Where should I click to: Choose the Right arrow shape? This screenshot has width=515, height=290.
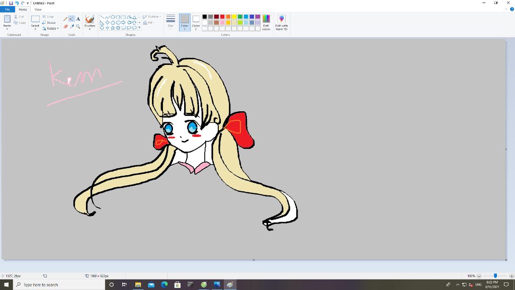(124, 23)
